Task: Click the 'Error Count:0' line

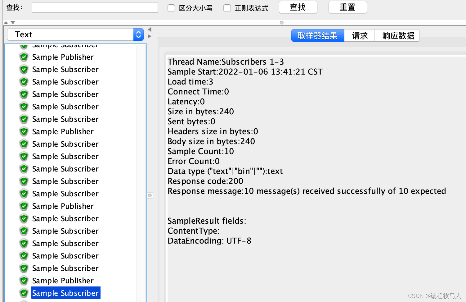Action: [x=194, y=161]
